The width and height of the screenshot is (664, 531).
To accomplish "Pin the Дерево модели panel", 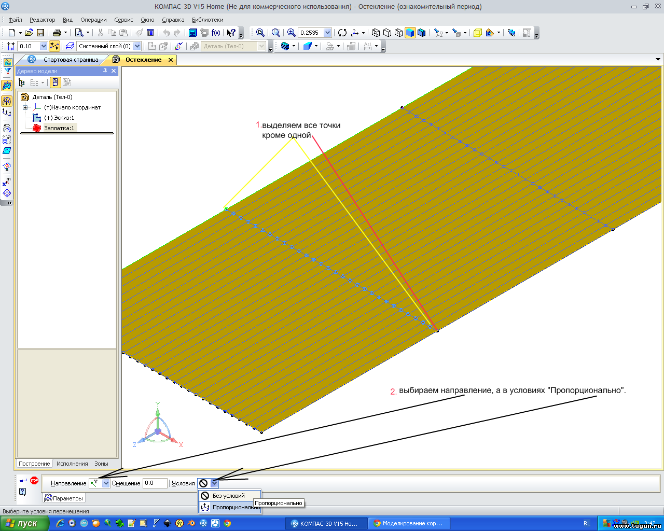I will click(x=105, y=71).
